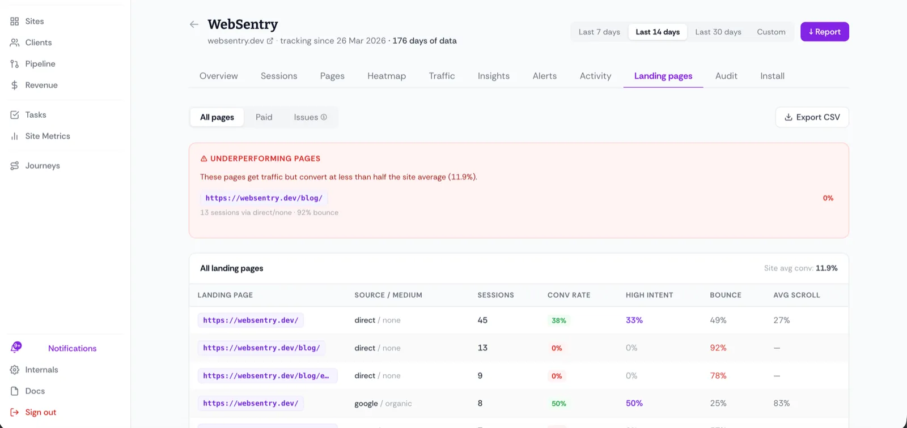Click the Notifications bell icon
The height and width of the screenshot is (428, 907).
(16, 348)
